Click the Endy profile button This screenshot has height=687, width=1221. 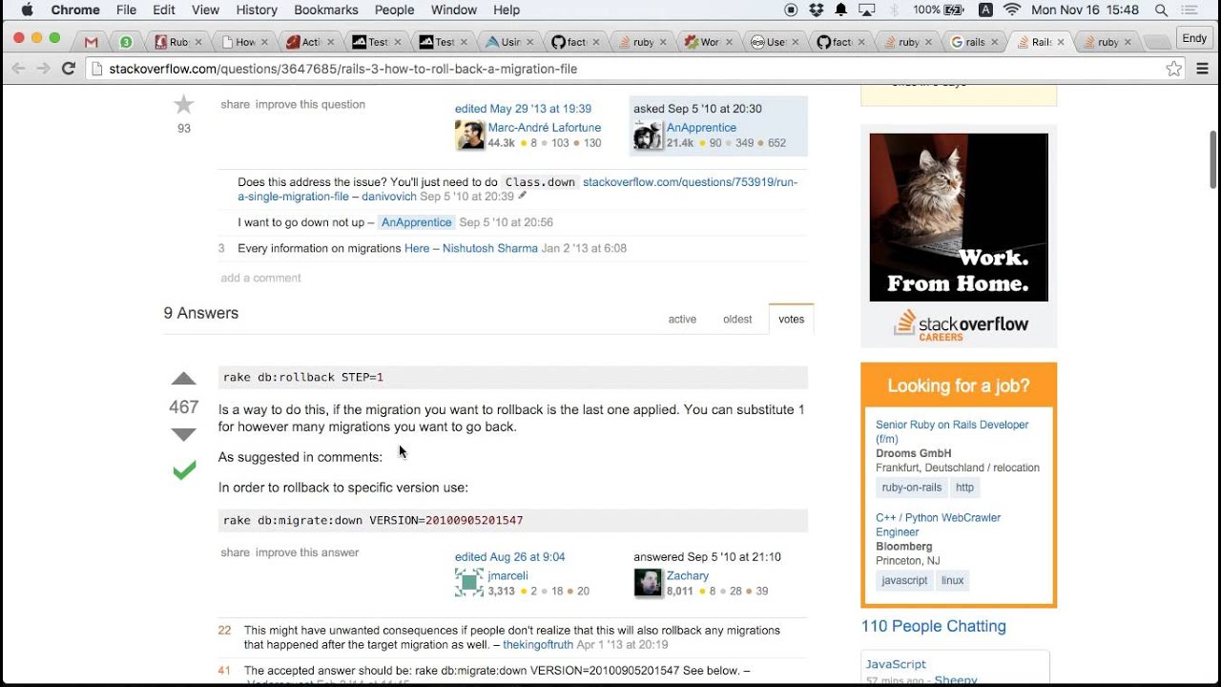point(1194,38)
